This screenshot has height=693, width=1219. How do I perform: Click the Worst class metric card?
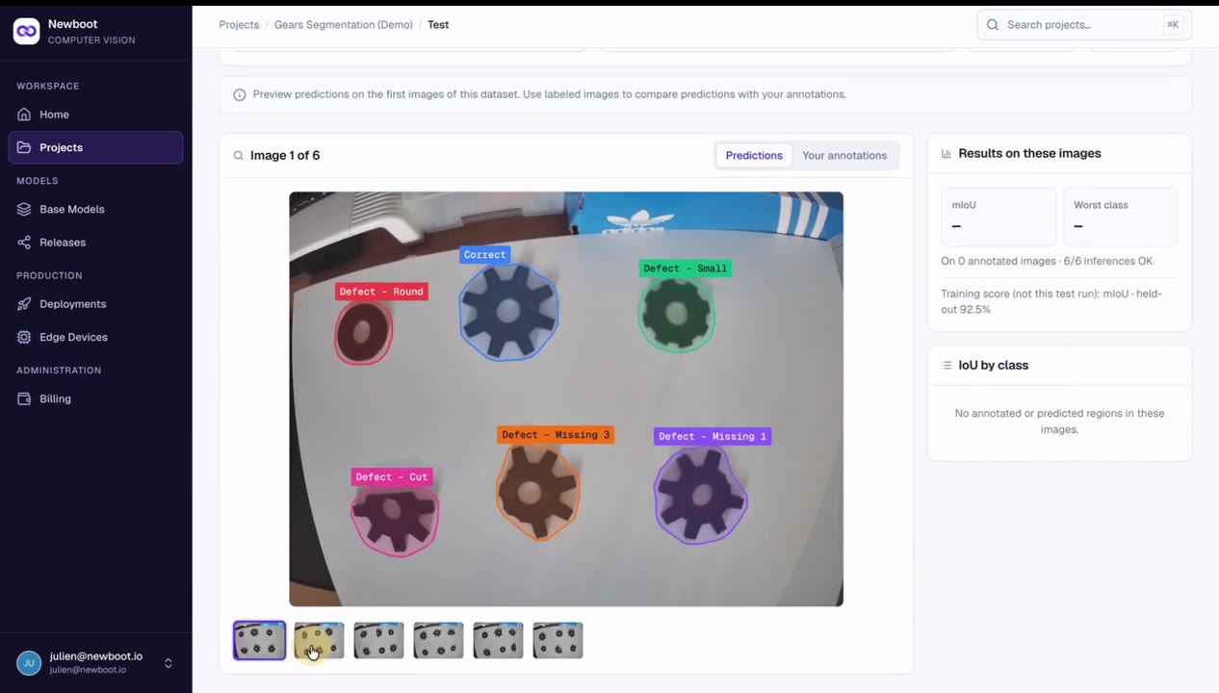(x=1120, y=217)
